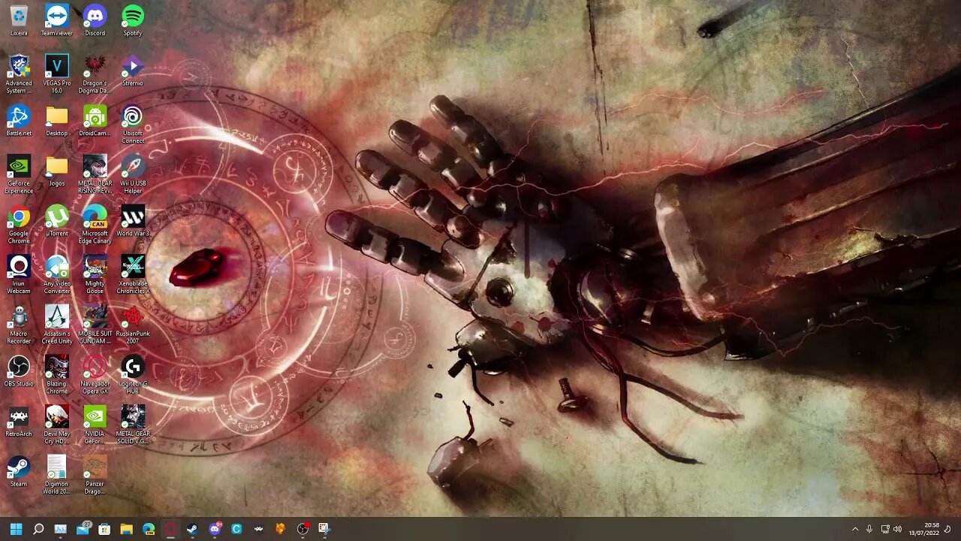
Task: Select the Discord desktop shortcut
Action: [95, 20]
